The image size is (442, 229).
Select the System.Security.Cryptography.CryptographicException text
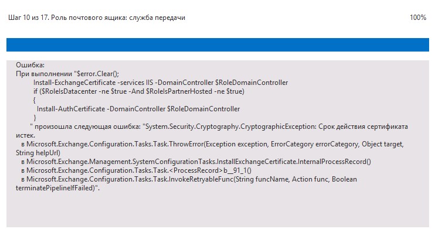pyautogui.click(x=230, y=127)
